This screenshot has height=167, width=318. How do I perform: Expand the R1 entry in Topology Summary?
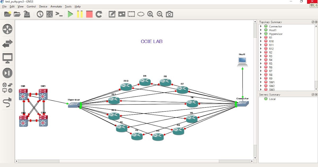tap(261, 37)
